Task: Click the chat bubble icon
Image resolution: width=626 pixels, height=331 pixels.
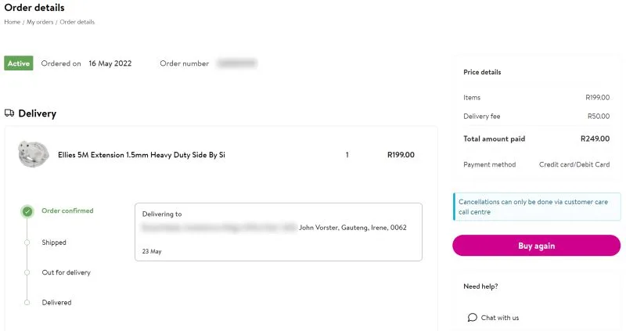Action: [x=473, y=318]
